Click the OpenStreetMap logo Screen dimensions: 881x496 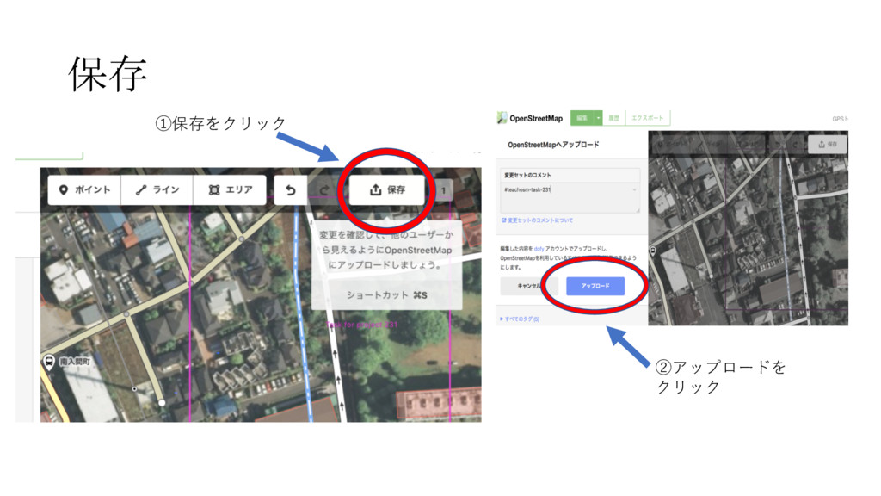(529, 118)
